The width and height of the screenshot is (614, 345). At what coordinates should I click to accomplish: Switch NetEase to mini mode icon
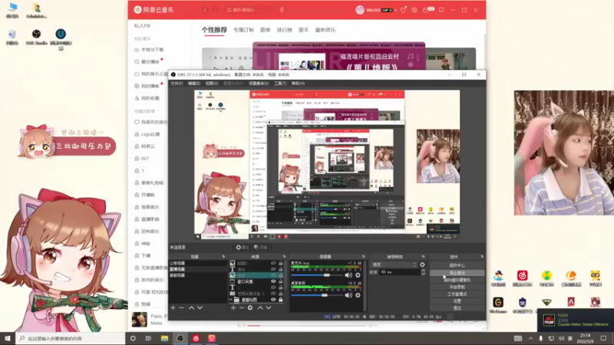pyautogui.click(x=441, y=10)
